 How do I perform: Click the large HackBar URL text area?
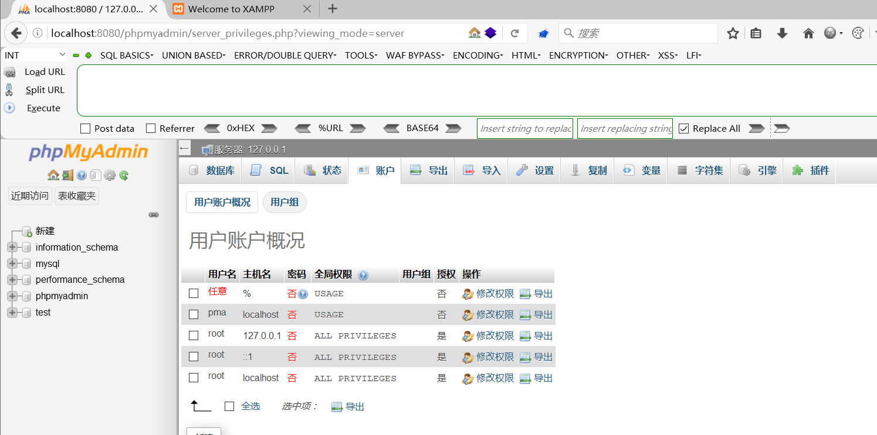tap(477, 90)
